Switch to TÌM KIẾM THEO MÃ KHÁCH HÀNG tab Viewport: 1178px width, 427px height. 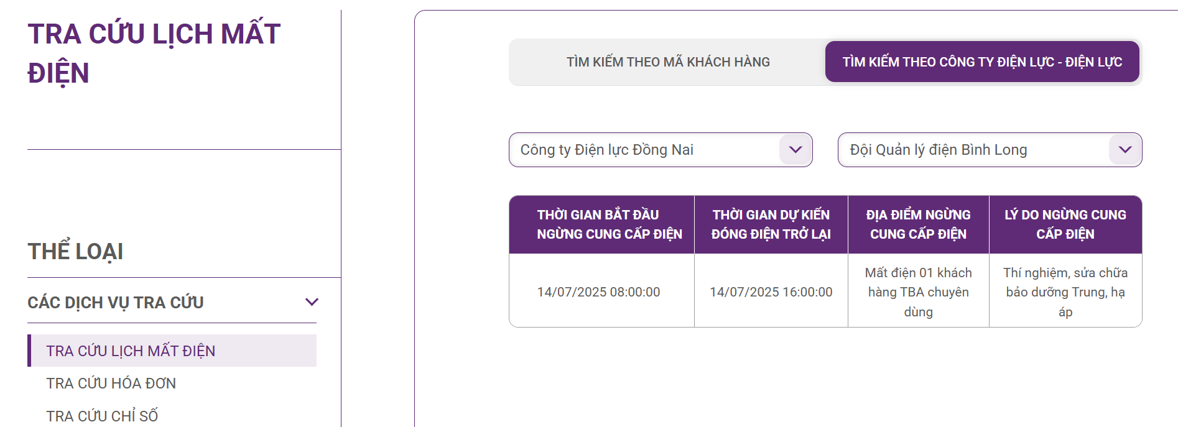pyautogui.click(x=668, y=62)
